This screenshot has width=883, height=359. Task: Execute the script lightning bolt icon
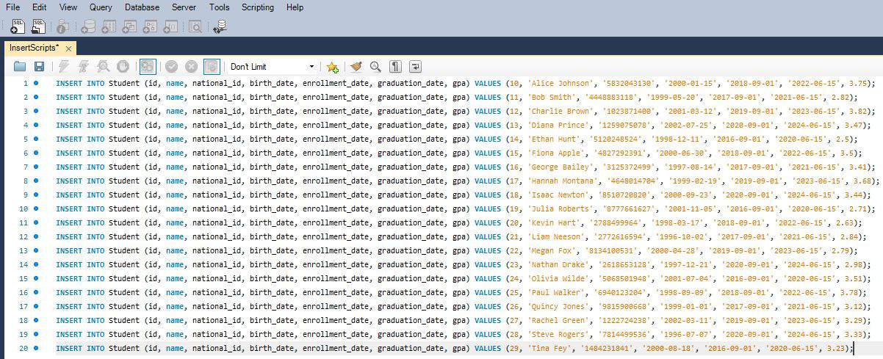(x=64, y=67)
